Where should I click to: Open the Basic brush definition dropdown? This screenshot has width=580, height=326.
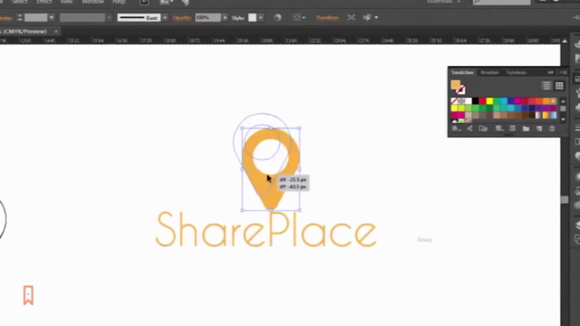(x=165, y=18)
